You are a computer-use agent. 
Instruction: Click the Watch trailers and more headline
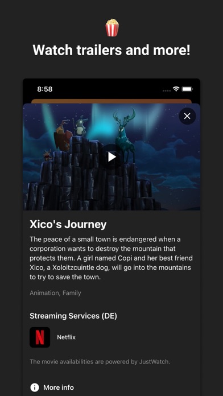111,50
